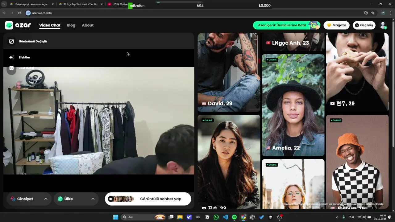Open the Geçmiş history button

click(364, 25)
